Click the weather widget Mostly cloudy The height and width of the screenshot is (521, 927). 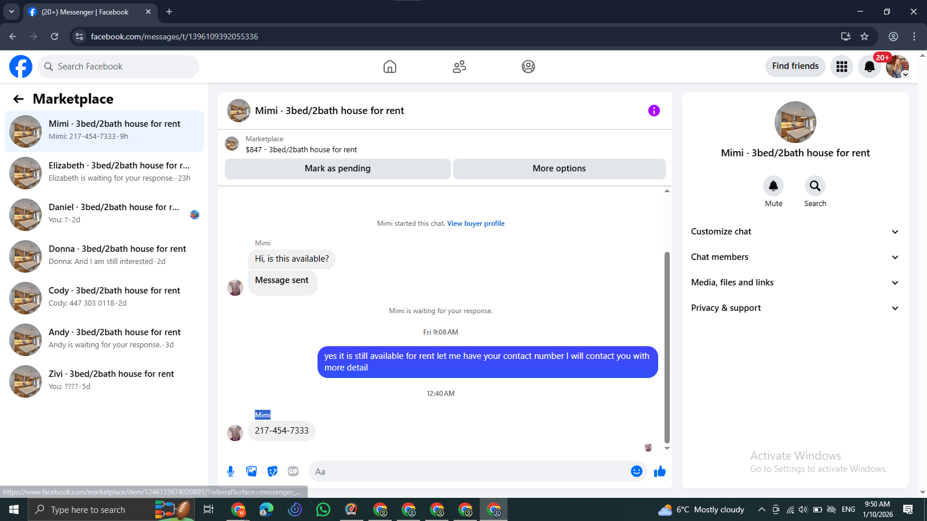tap(702, 509)
